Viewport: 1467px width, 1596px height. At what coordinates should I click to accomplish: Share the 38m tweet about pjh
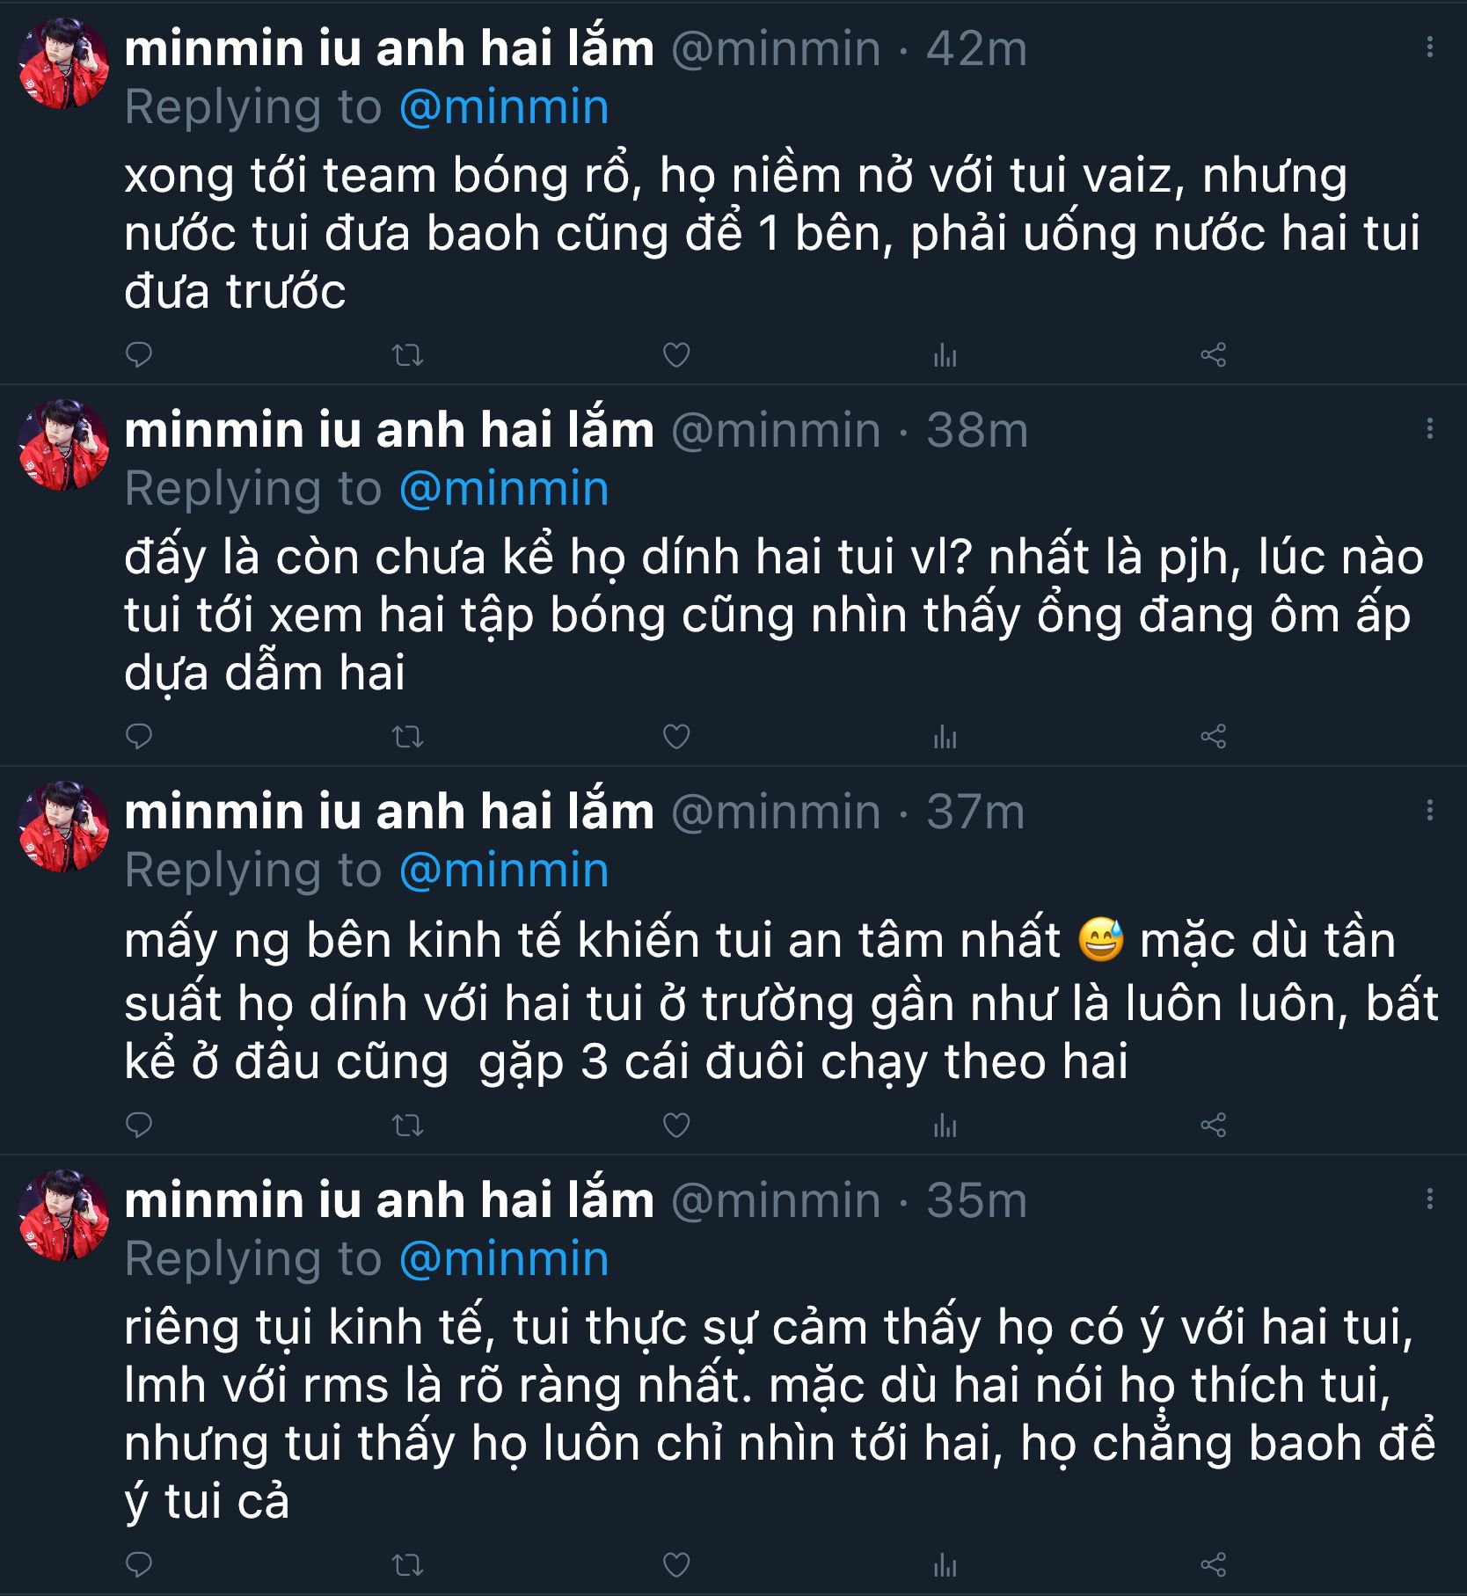(1213, 737)
